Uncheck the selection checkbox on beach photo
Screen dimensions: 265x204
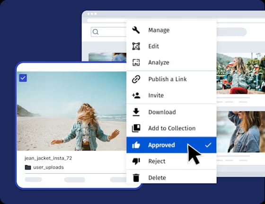[x=23, y=78]
